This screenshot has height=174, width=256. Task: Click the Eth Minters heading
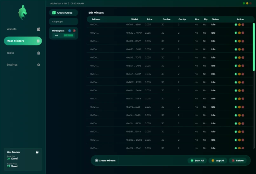(x=96, y=13)
